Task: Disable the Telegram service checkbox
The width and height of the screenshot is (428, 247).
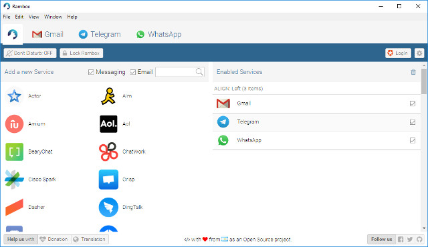Action: pos(413,122)
